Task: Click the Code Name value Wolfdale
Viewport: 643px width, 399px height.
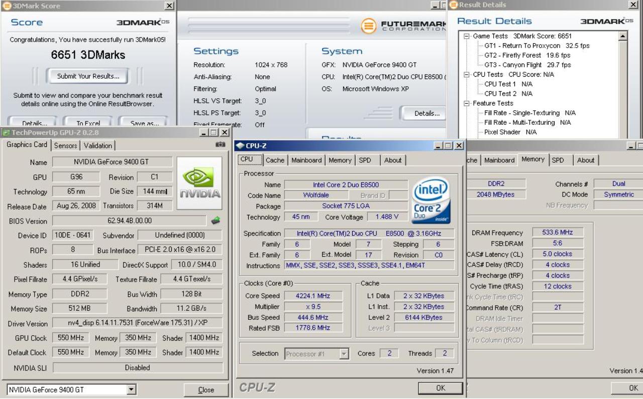Action: click(316, 195)
